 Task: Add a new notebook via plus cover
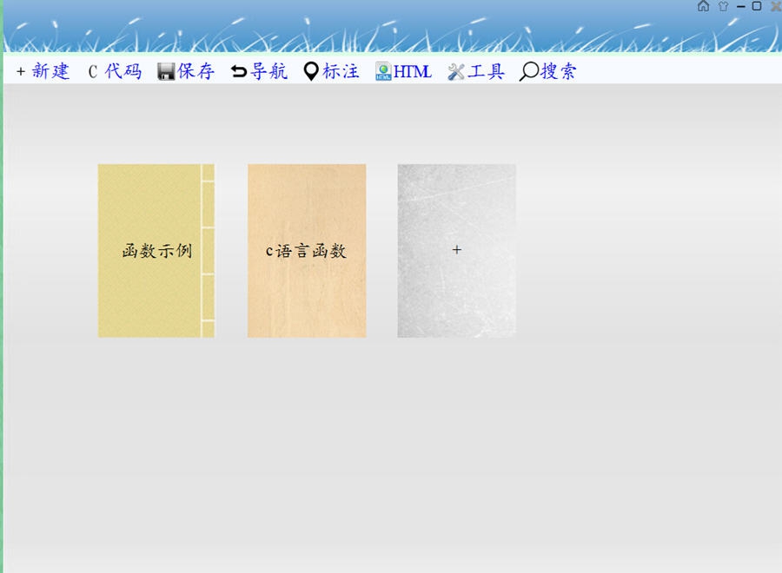[x=456, y=251]
